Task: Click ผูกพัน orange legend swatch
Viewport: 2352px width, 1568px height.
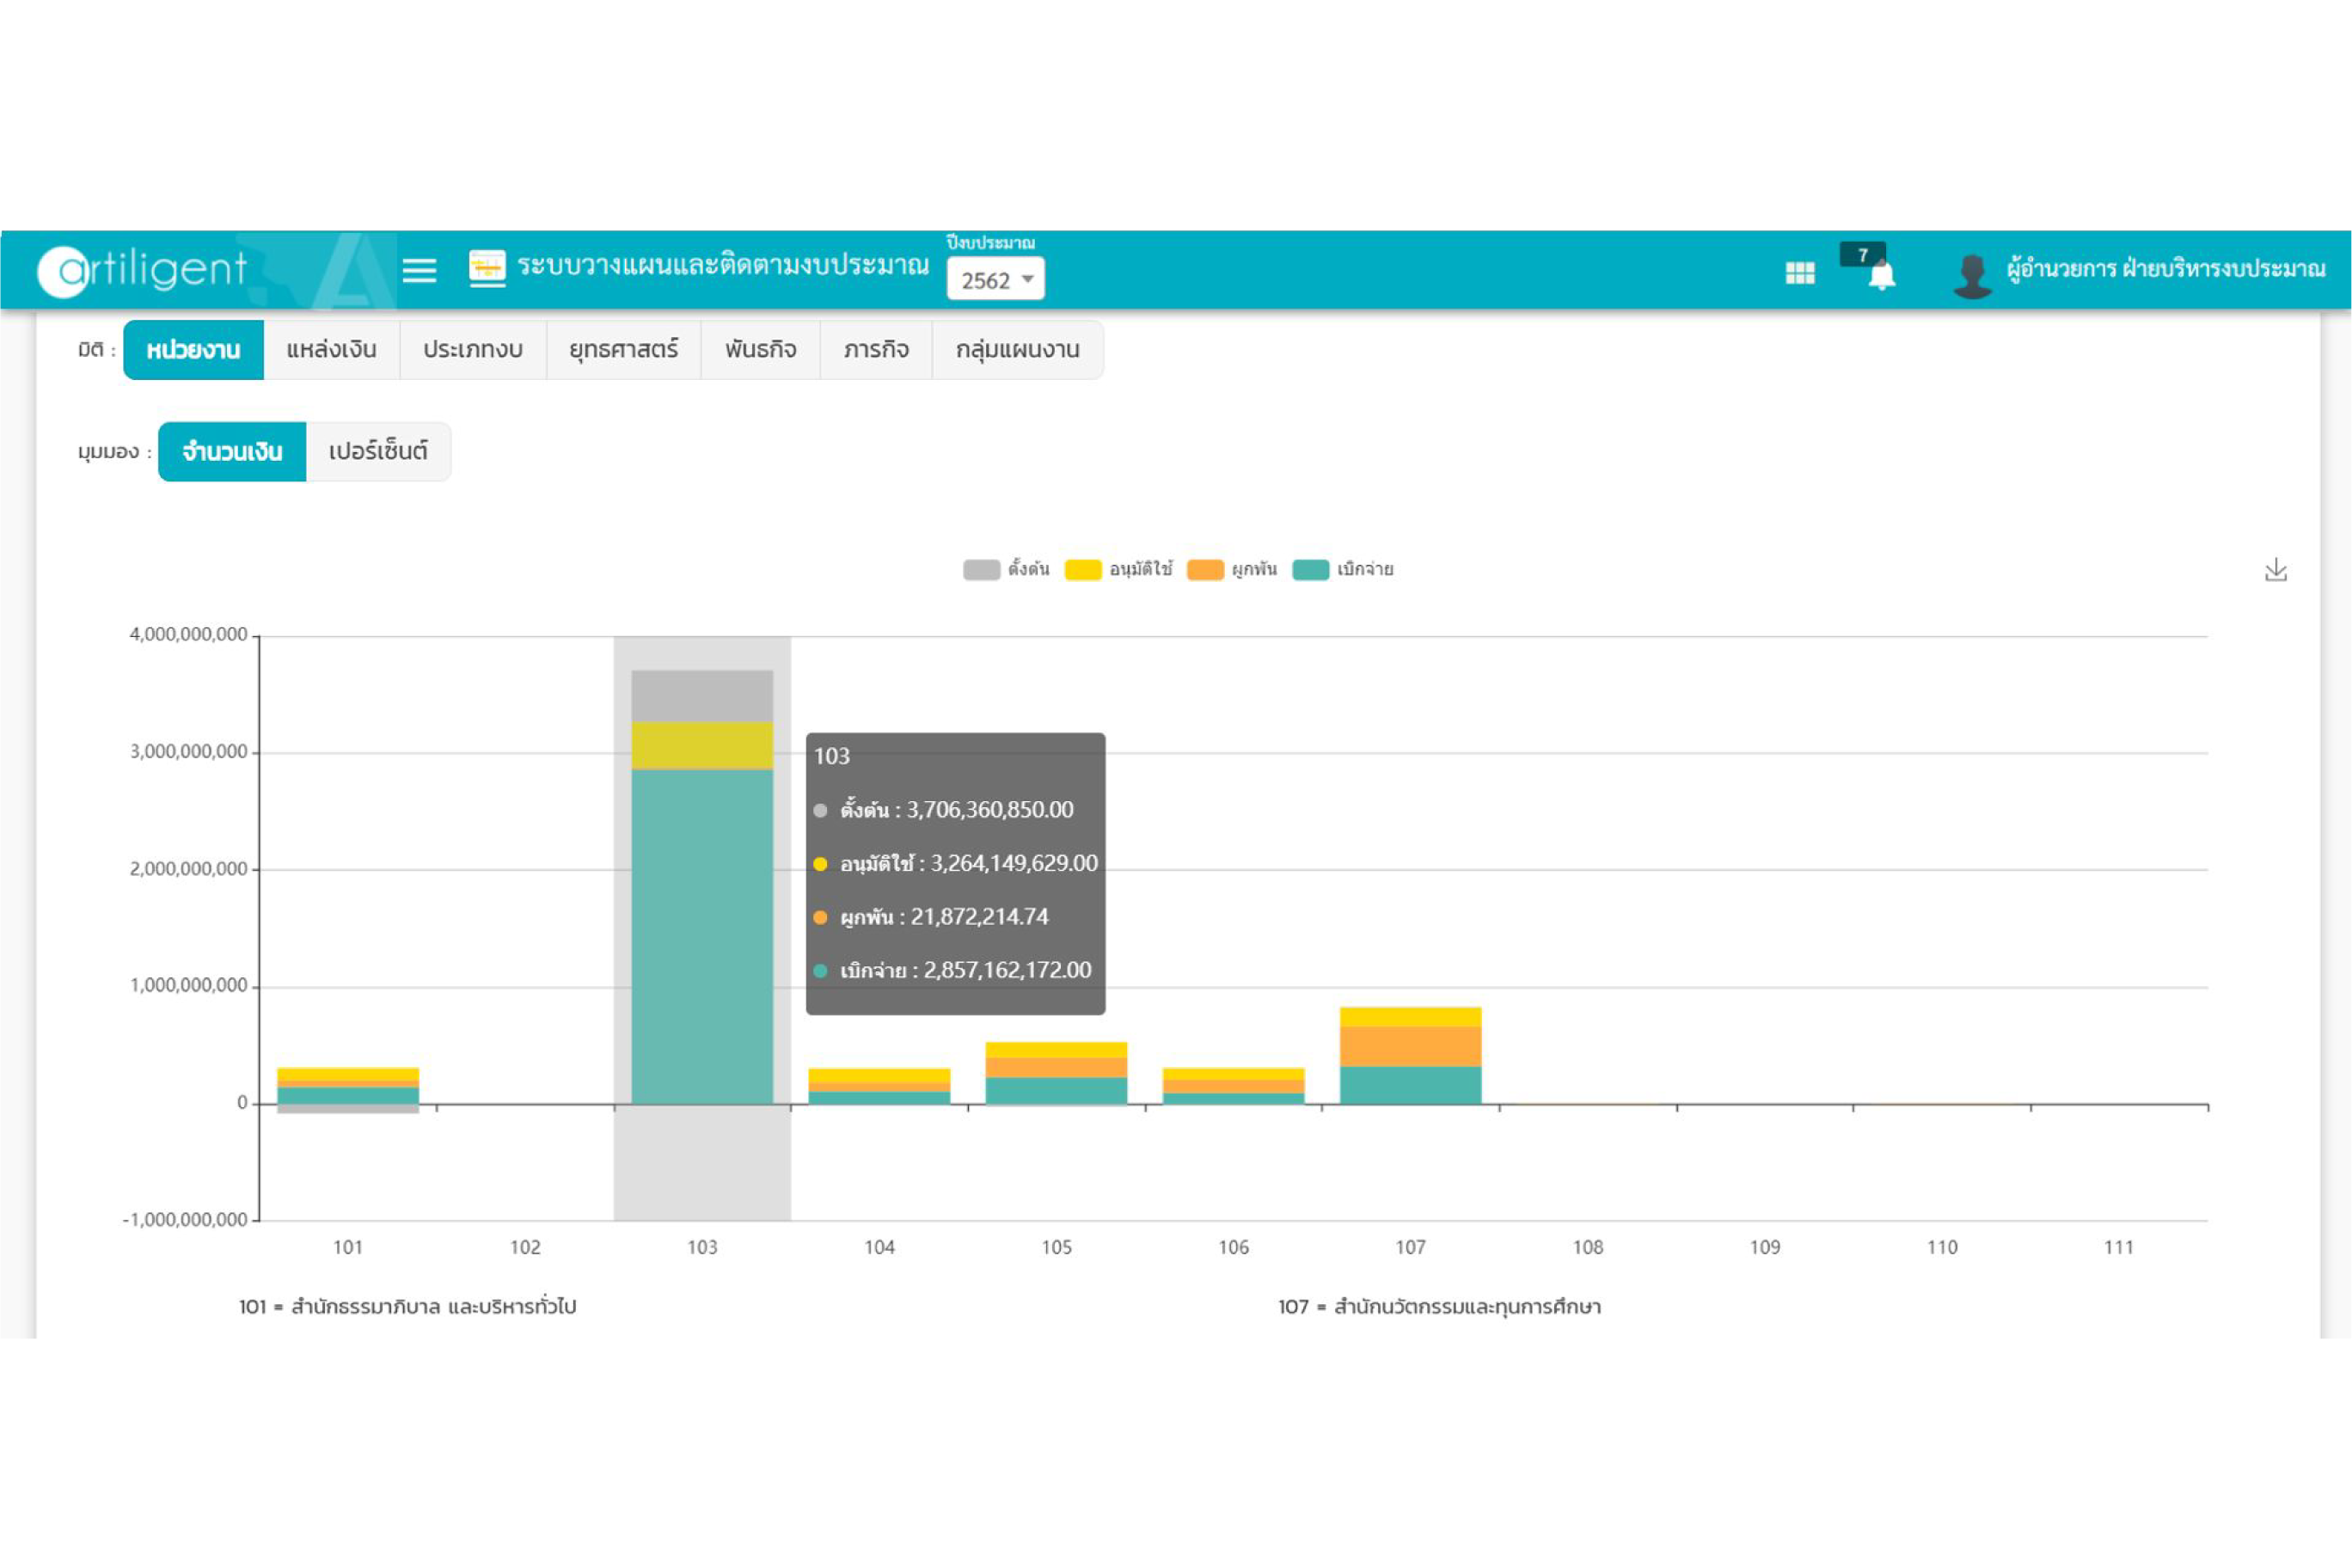Action: click(1205, 570)
